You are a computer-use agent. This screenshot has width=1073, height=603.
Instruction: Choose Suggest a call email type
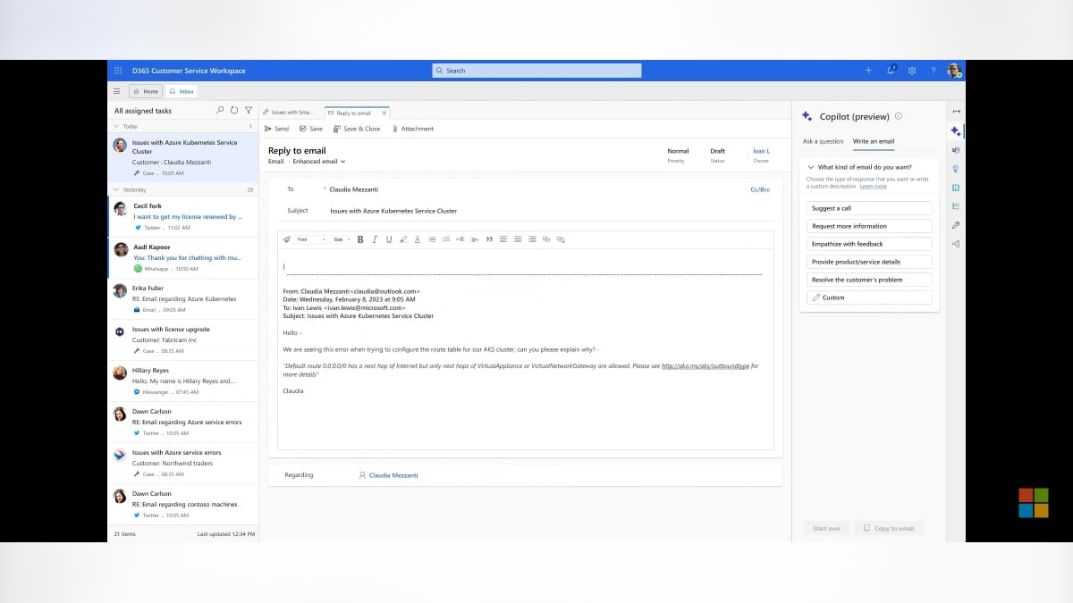(x=869, y=208)
